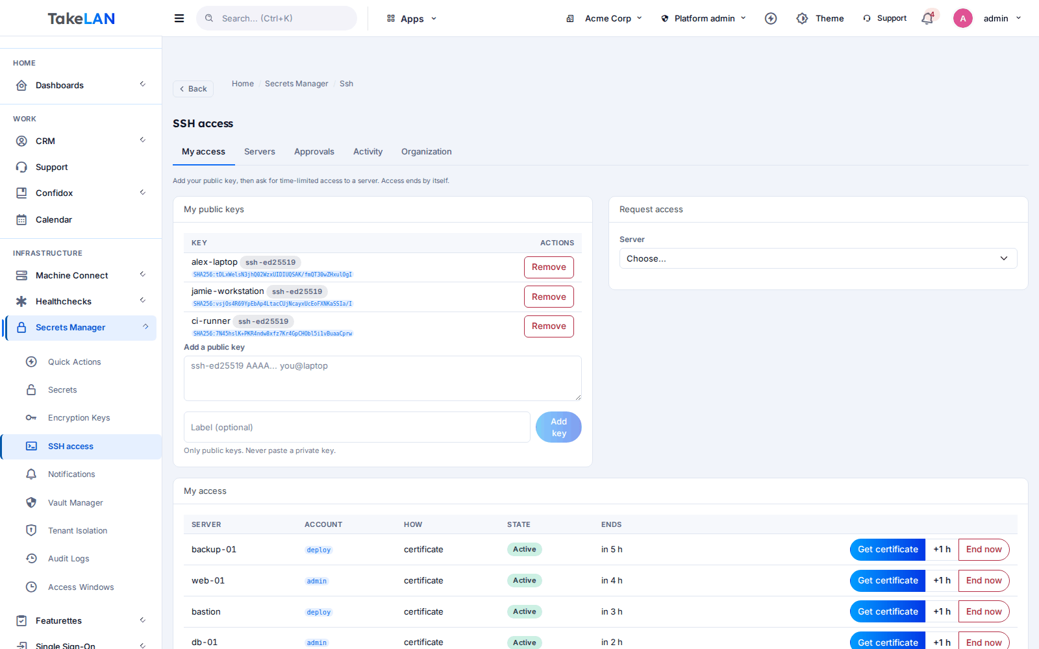Open the Server Choose dropdown
1039x649 pixels.
[818, 258]
